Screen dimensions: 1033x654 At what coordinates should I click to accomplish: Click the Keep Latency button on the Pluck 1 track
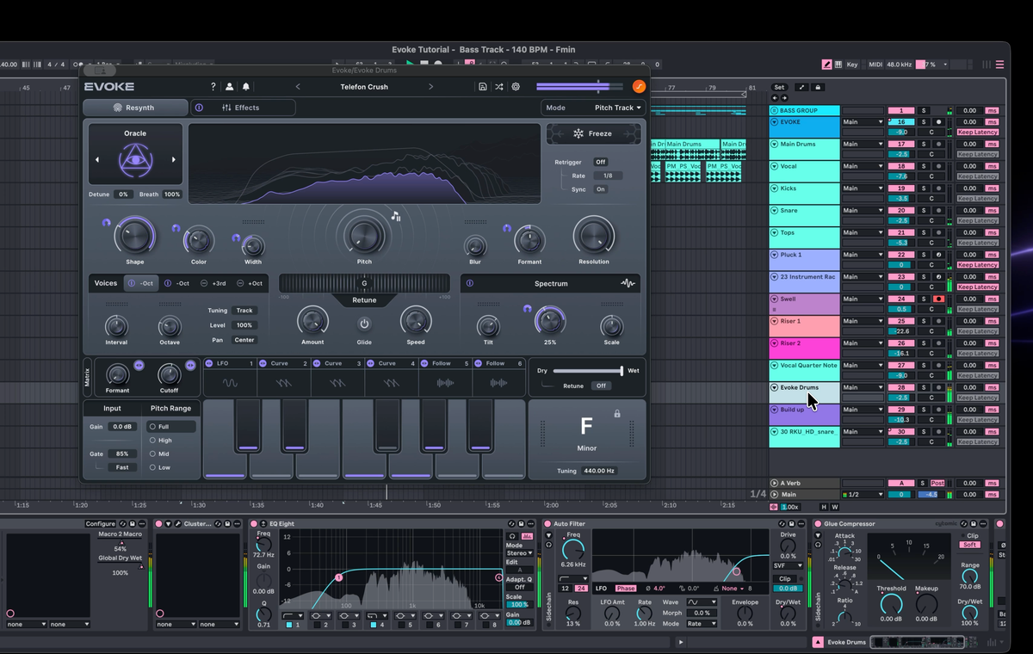click(x=977, y=265)
